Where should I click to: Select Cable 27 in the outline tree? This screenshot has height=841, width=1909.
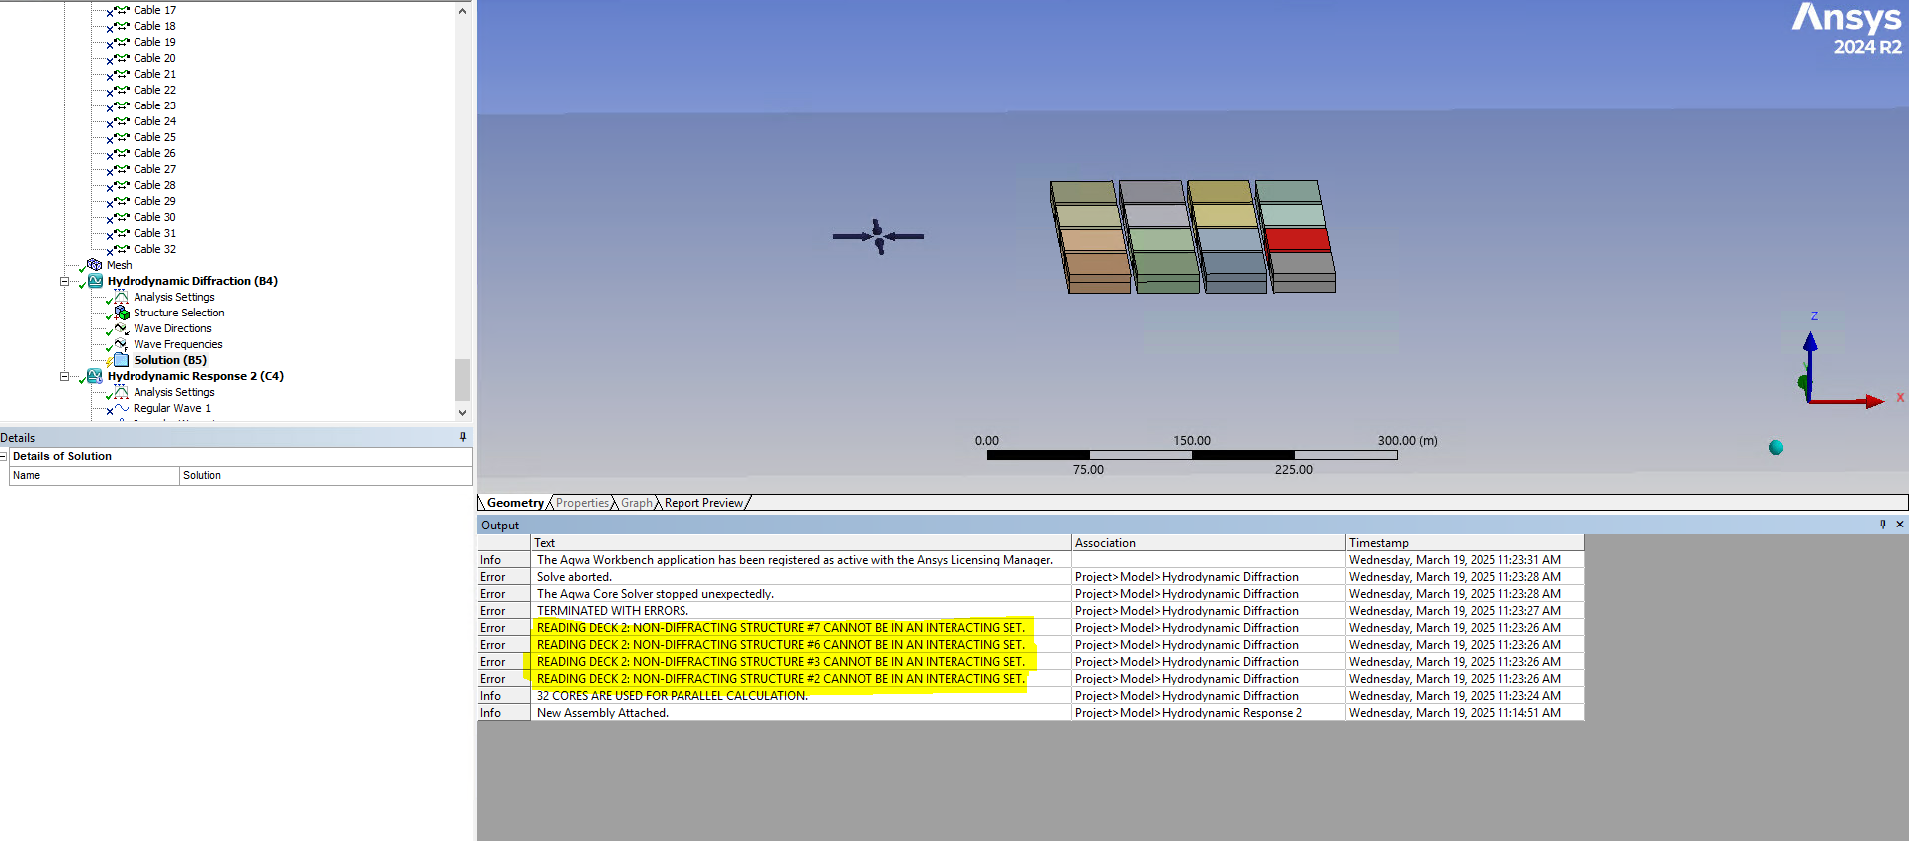click(x=154, y=169)
